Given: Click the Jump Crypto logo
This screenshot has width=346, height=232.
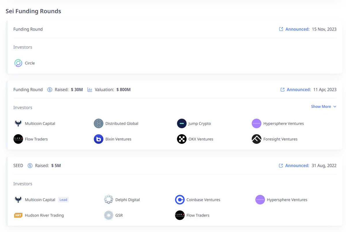Looking at the screenshot, I should (x=182, y=124).
